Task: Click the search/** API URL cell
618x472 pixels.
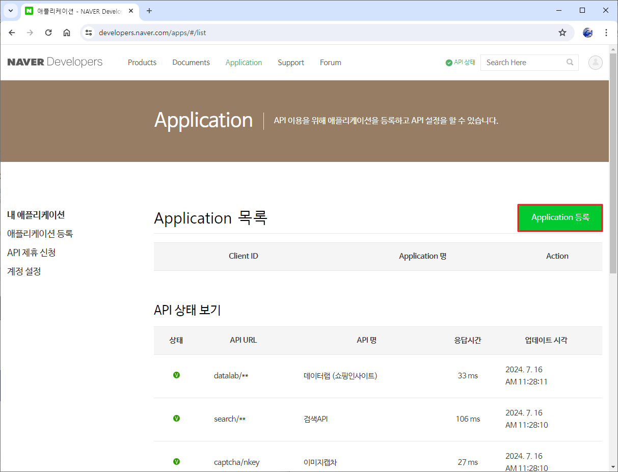Action: pos(230,419)
